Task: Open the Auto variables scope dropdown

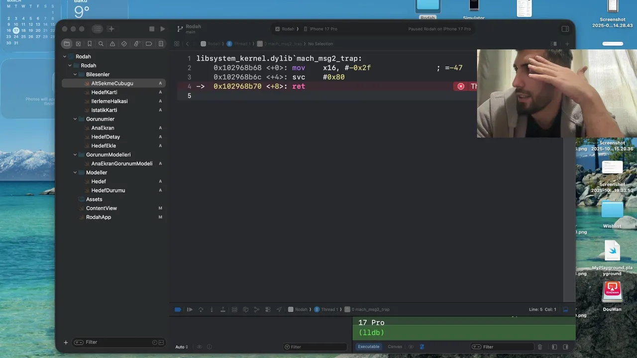Action: click(x=182, y=347)
